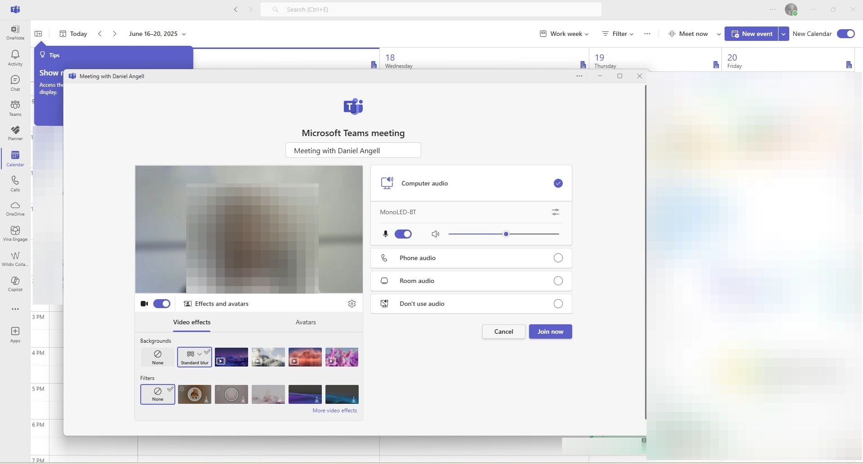Navigate forward with the title bar arrow
The width and height of the screenshot is (863, 464).
(x=251, y=9)
